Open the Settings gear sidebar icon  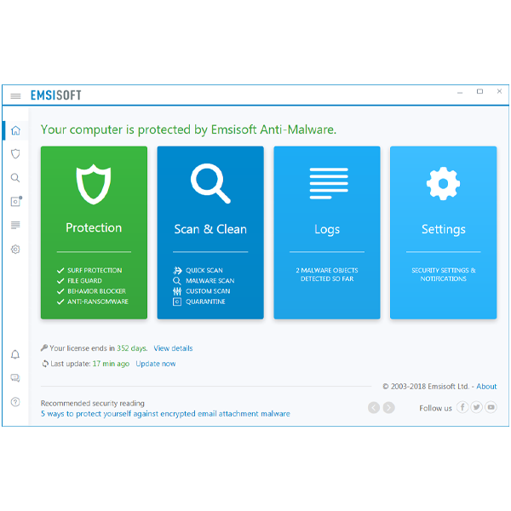click(x=15, y=250)
